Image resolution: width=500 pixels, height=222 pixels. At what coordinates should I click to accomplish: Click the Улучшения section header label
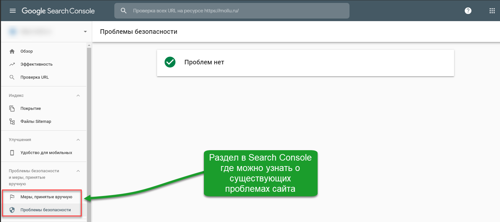[x=20, y=140]
